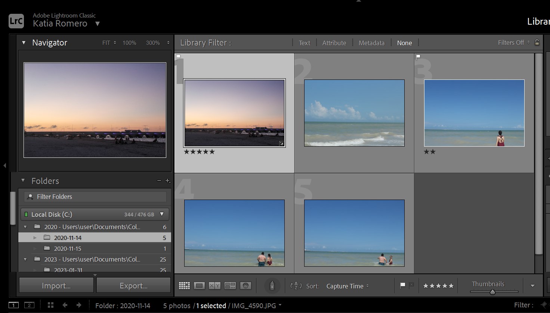Open Compare view (X|Y)

pyautogui.click(x=214, y=286)
